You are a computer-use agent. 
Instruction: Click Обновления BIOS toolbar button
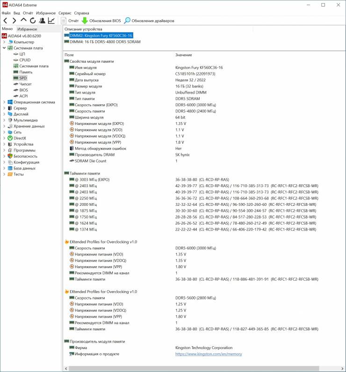pos(101,21)
